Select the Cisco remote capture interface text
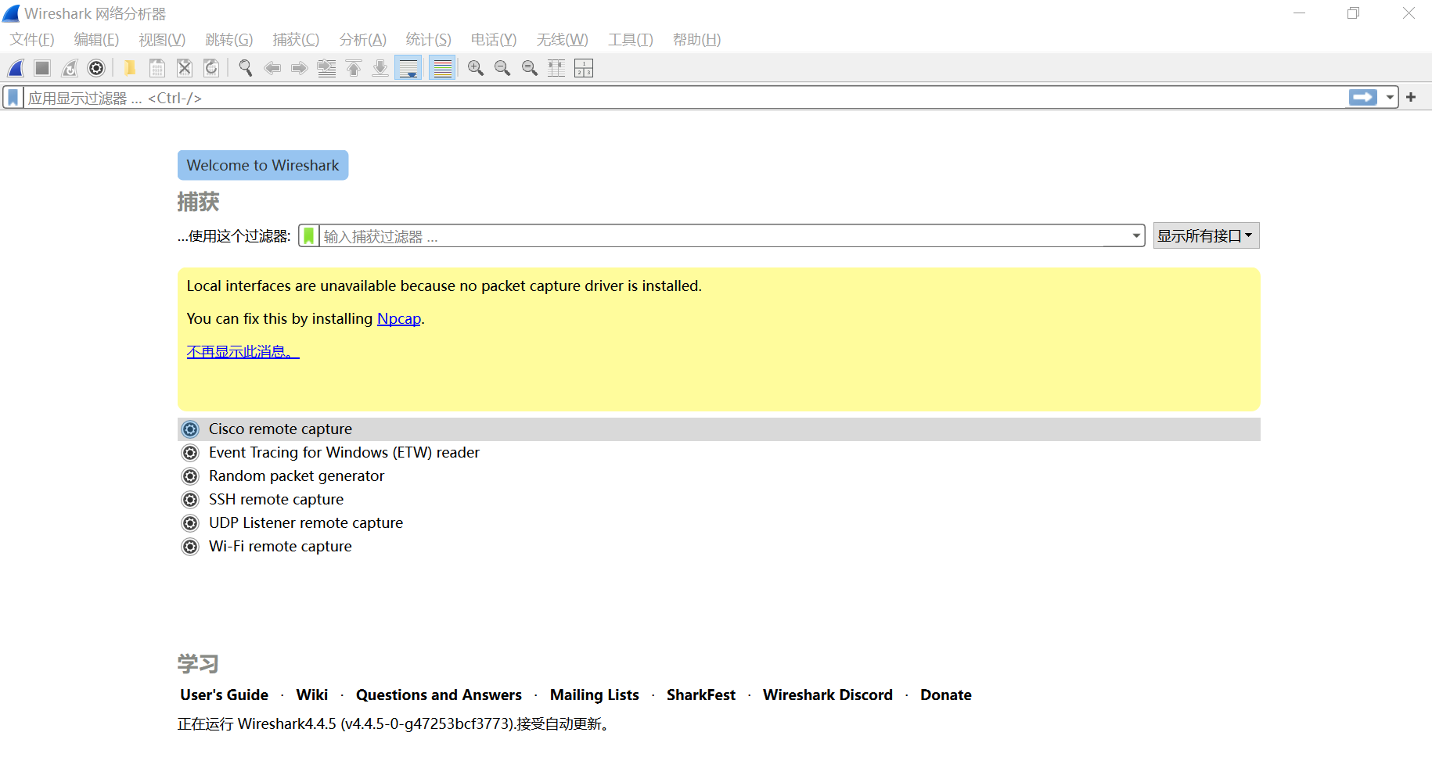The height and width of the screenshot is (761, 1432). coord(280,429)
